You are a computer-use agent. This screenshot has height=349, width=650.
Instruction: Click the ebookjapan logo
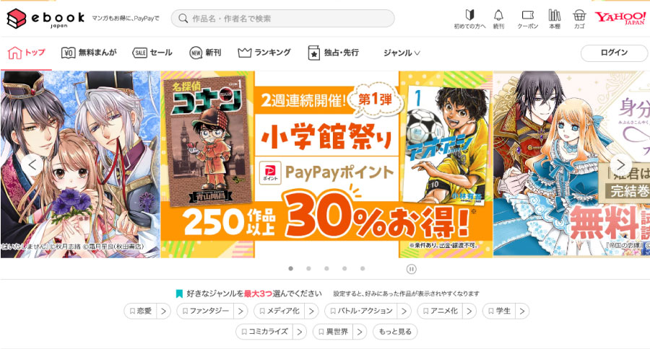pyautogui.click(x=45, y=19)
